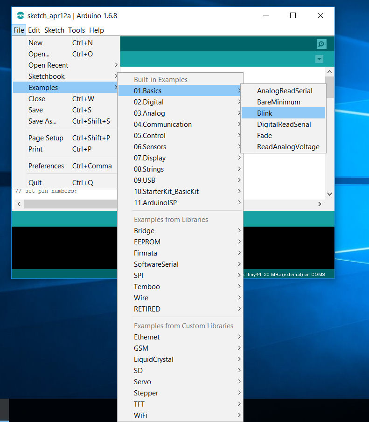Screen dimensions: 369x422
Task: Open the ReadAnalogVoltage example
Action: click(x=283, y=147)
